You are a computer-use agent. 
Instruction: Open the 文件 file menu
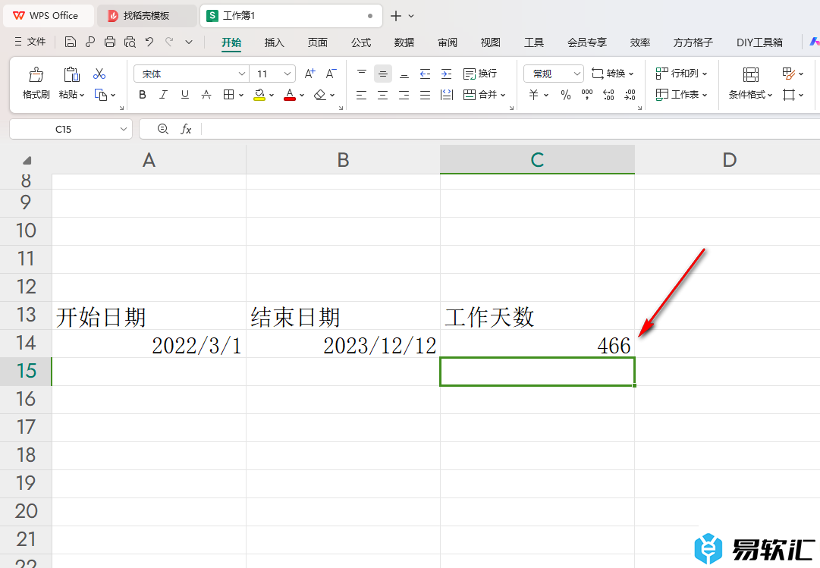point(30,42)
